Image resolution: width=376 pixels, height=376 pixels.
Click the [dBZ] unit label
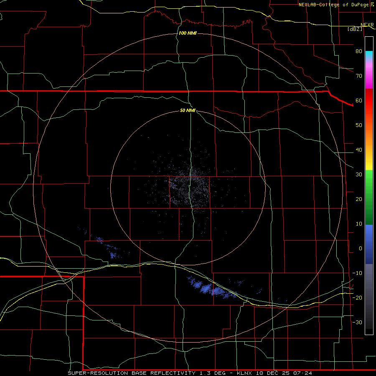tap(355, 29)
